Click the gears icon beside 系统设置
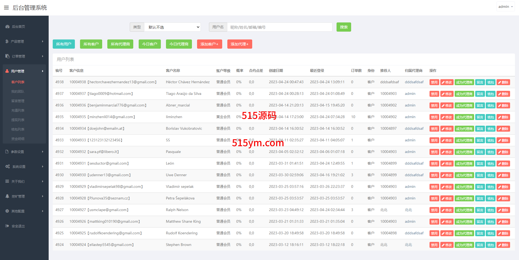This screenshot has width=519, height=260. (8, 166)
